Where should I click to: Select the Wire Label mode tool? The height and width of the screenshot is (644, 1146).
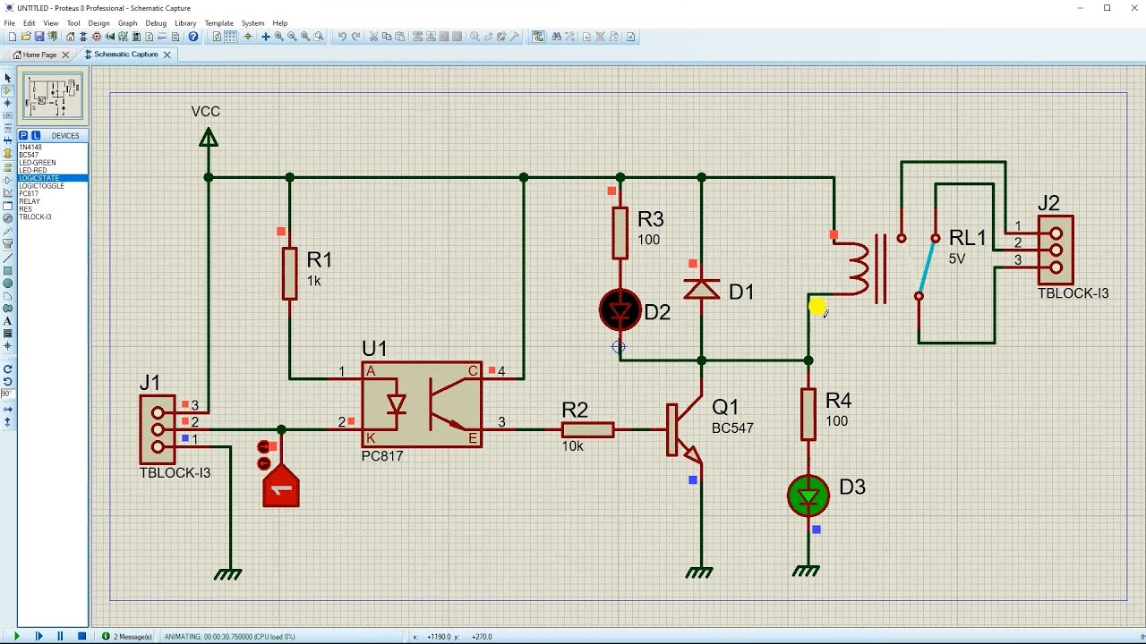coord(8,115)
